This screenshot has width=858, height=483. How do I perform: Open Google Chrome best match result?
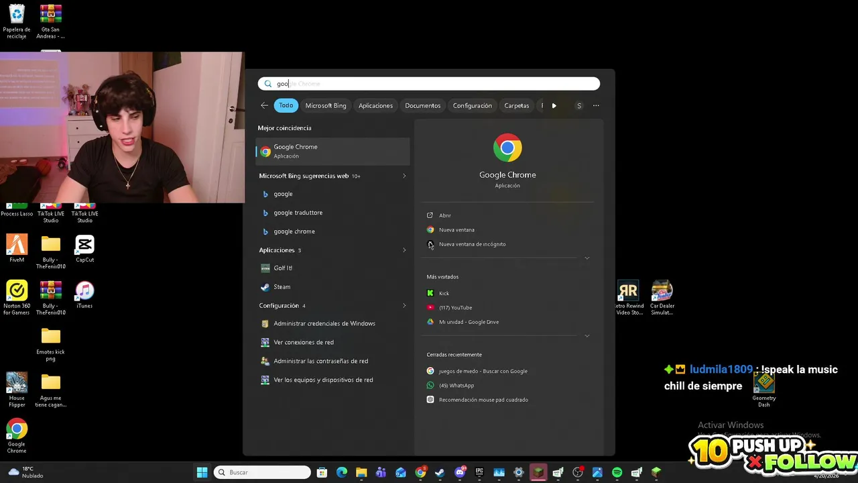coord(333,151)
